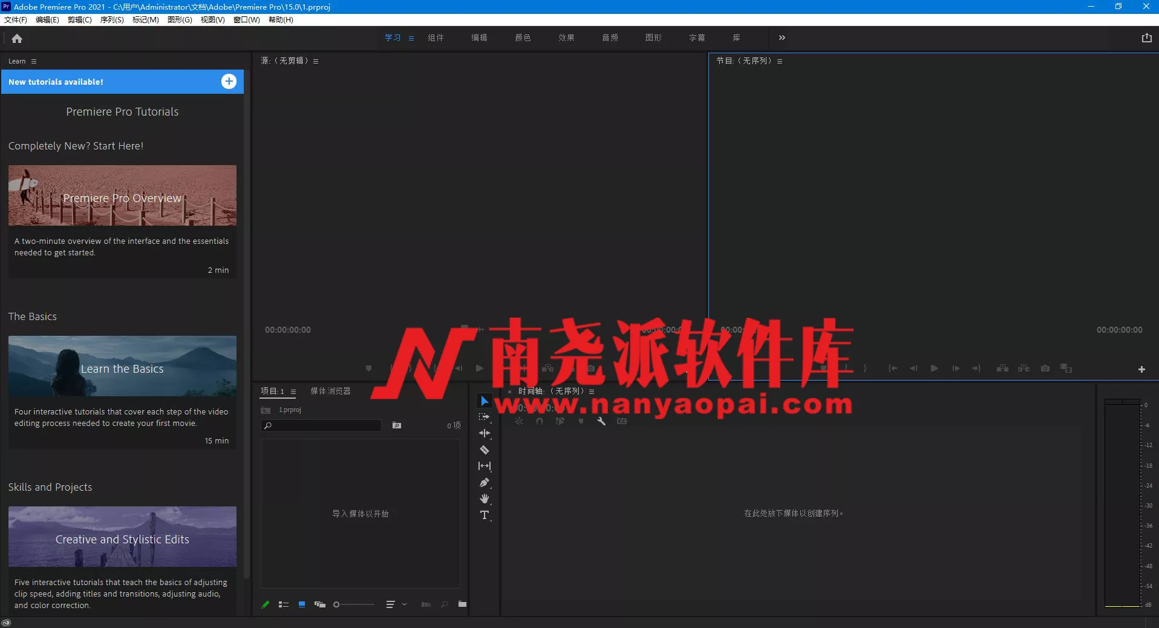The width and height of the screenshot is (1159, 628).
Task: Play in the Source monitor
Action: [479, 368]
